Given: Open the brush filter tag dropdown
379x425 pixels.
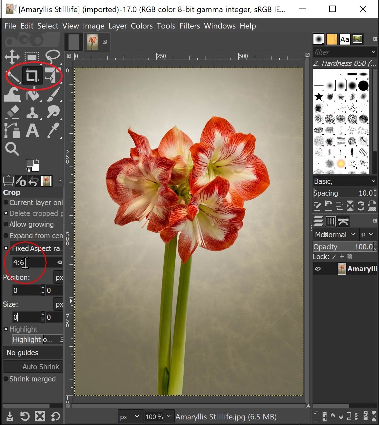Looking at the screenshot, I should coord(373,52).
